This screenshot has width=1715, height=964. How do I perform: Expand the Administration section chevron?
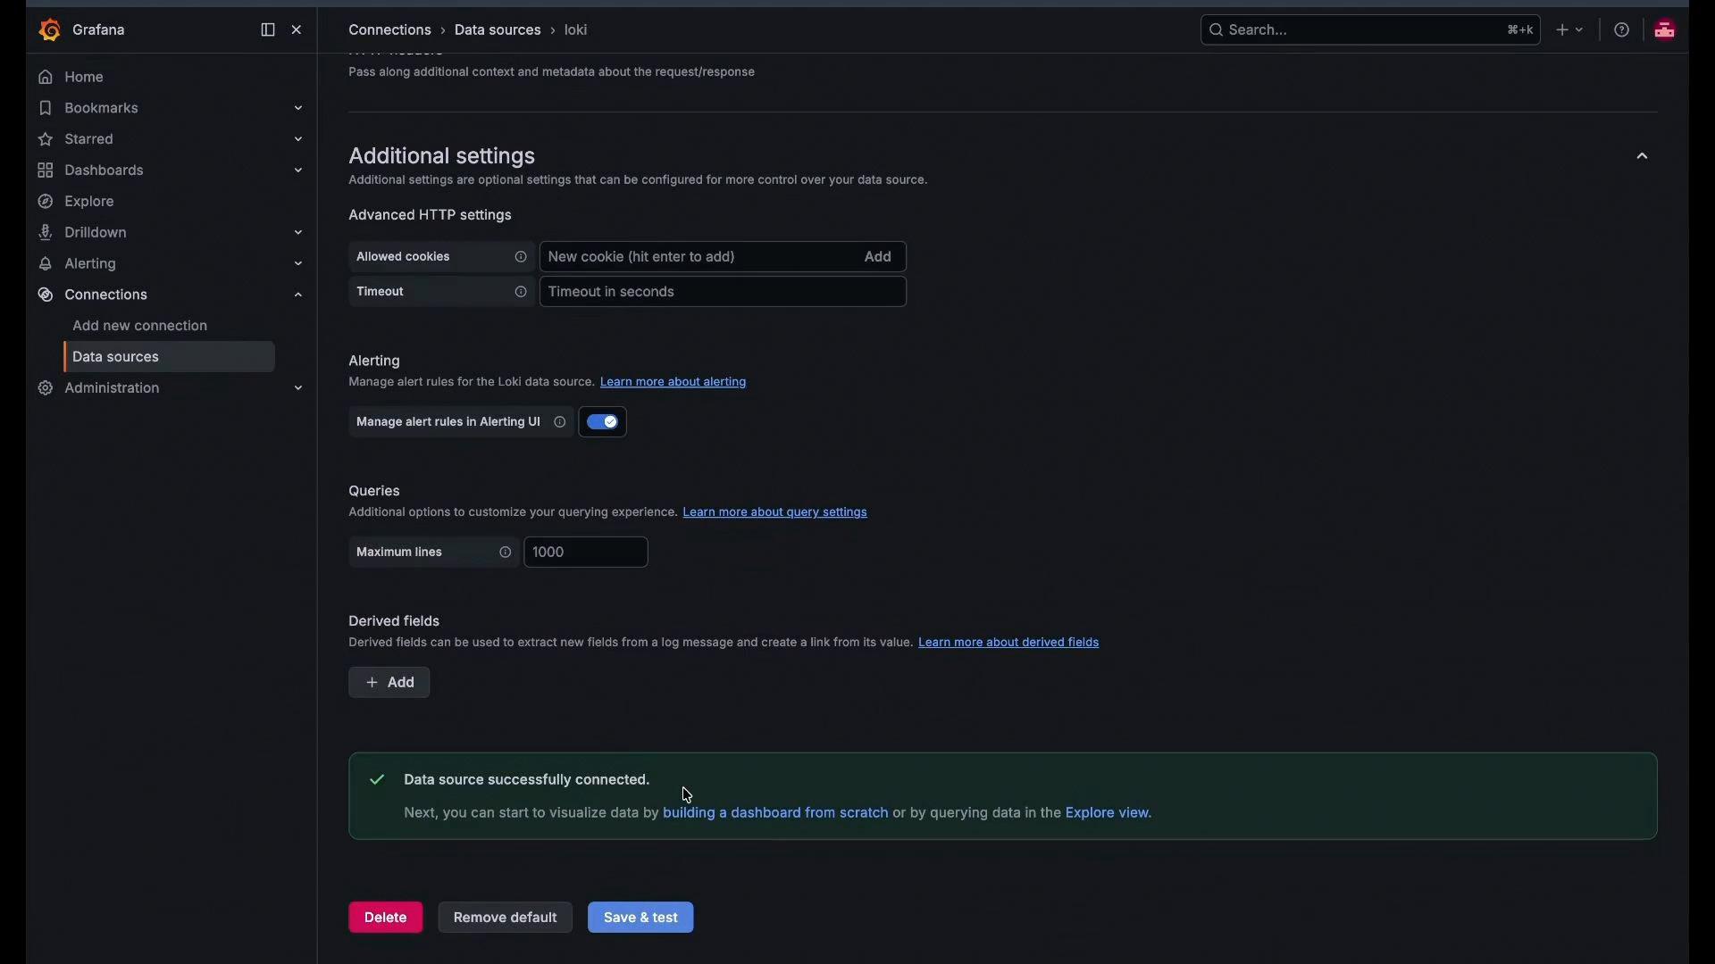(x=298, y=389)
